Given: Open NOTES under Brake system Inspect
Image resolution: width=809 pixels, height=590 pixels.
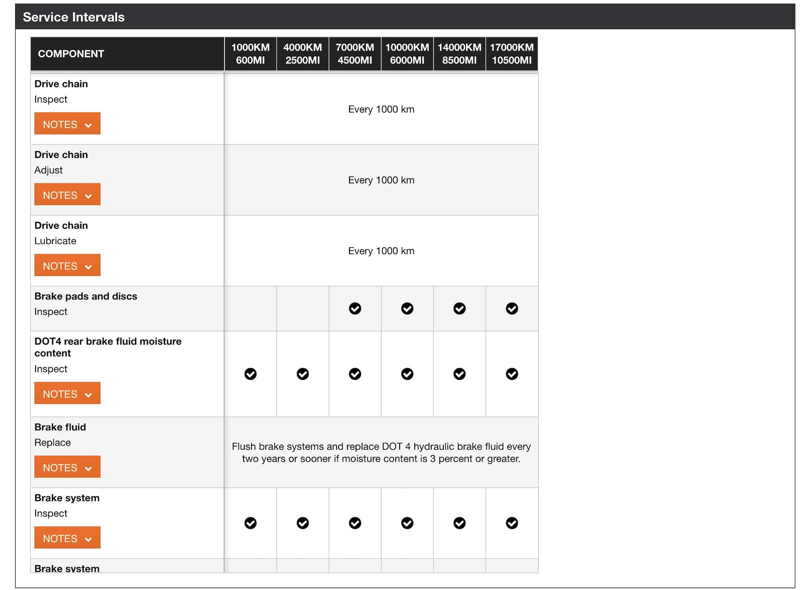Looking at the screenshot, I should click(x=67, y=537).
